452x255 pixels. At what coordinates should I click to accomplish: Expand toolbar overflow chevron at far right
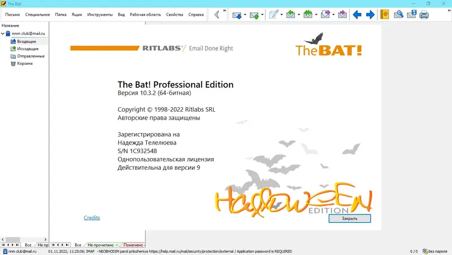(449, 11)
